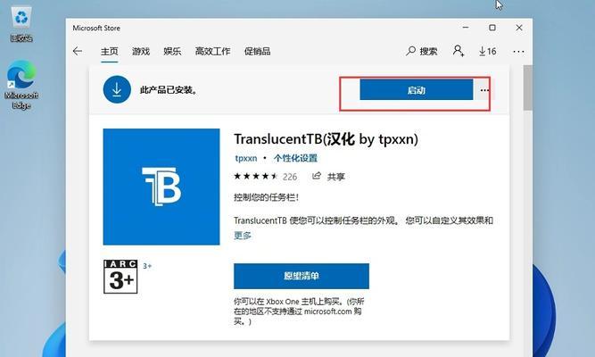Open downloads queue showing 16
This screenshot has width=595, height=357.
point(488,51)
